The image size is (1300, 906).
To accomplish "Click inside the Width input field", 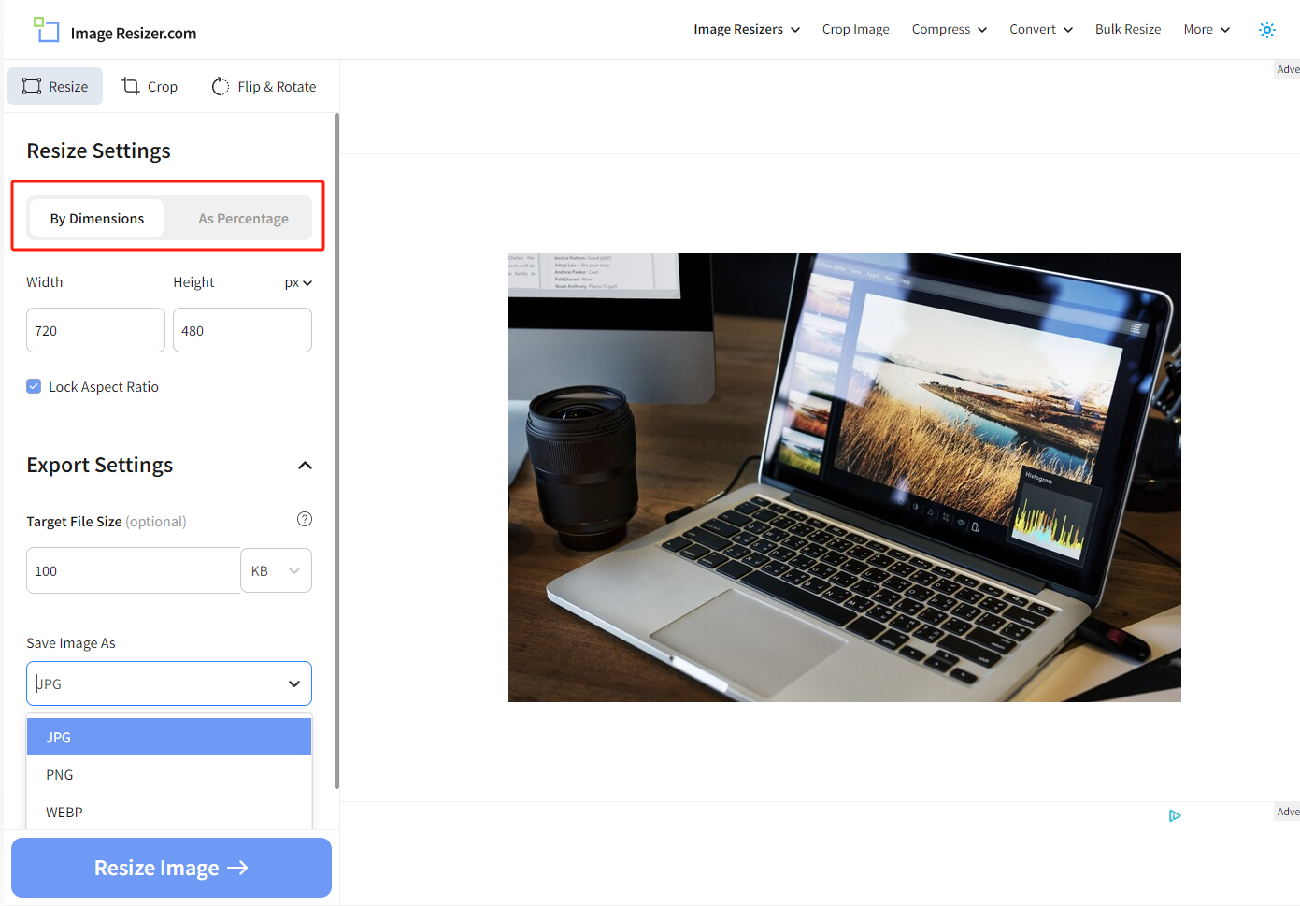I will point(94,329).
